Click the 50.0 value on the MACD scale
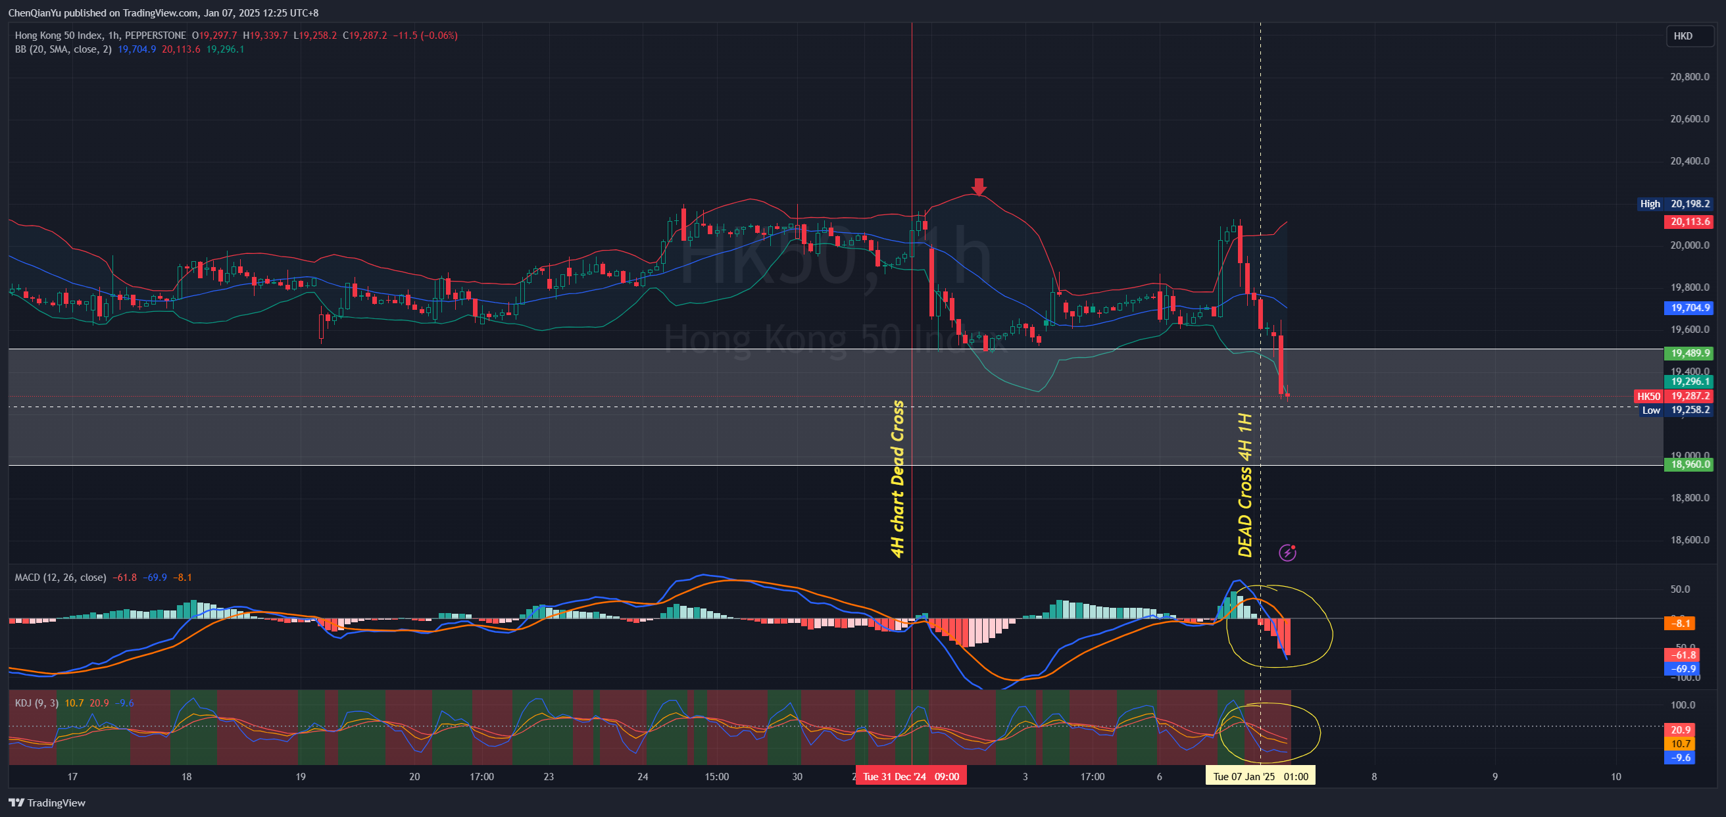 point(1681,589)
